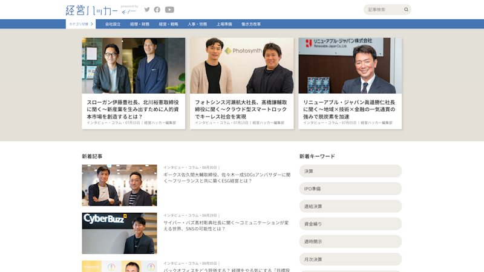Open the Twitter icon in header
This screenshot has width=484, height=272.
point(147,10)
